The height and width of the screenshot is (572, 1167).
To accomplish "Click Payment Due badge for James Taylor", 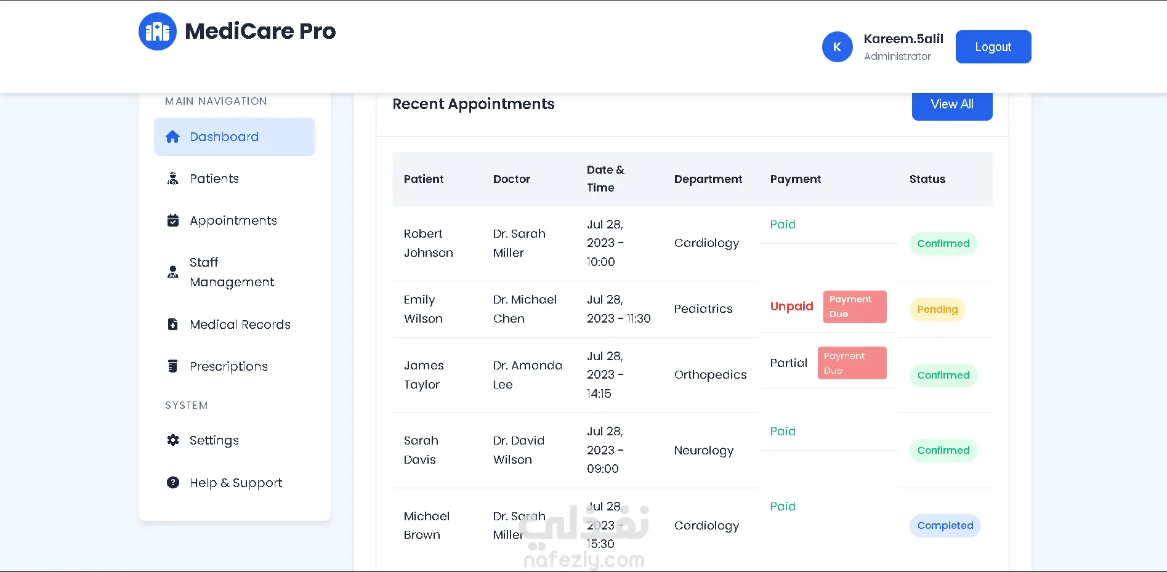I will [852, 363].
